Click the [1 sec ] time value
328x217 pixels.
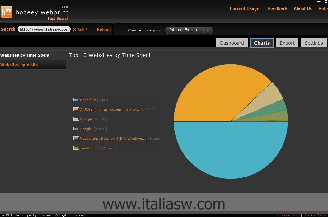109,148
